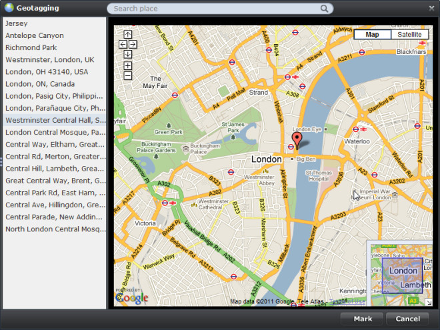Click the Google logo on map

pos(131,298)
